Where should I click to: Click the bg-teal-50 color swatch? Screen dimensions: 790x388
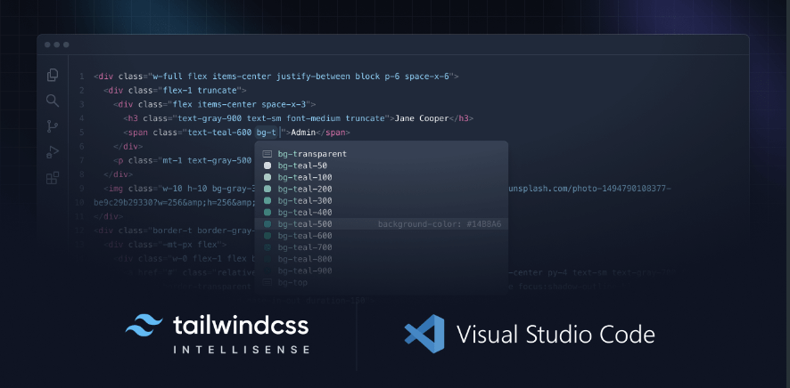pos(267,166)
